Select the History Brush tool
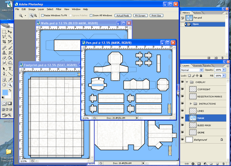The height and width of the screenshot is (166, 231). (x=10, y=53)
